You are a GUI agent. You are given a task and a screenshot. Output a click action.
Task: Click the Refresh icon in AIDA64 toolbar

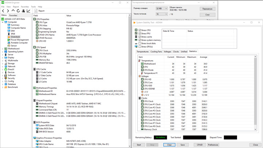tap(18, 11)
